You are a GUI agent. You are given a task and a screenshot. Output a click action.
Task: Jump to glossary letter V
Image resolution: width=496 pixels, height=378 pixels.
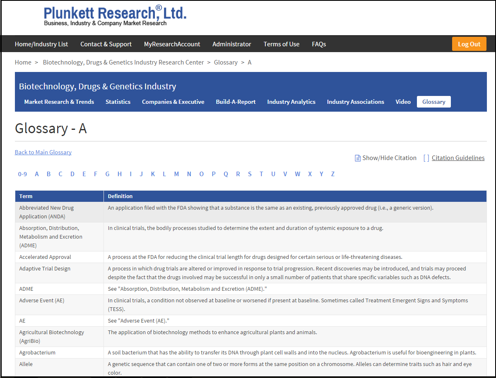[x=285, y=174]
